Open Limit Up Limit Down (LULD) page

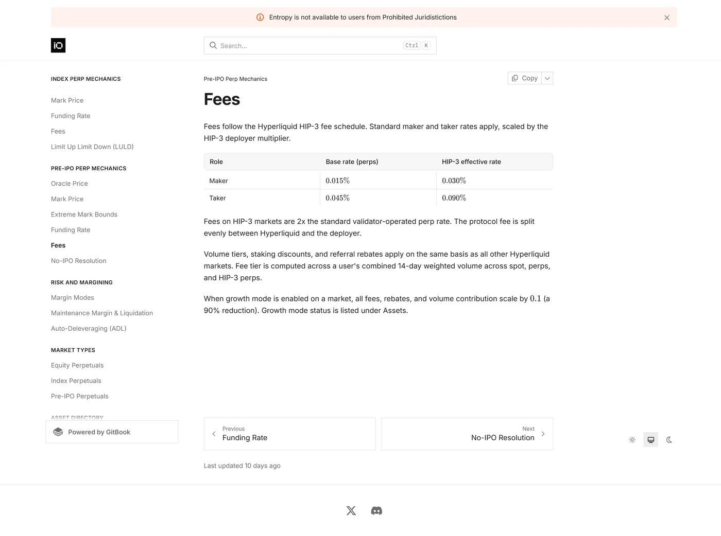pos(92,147)
